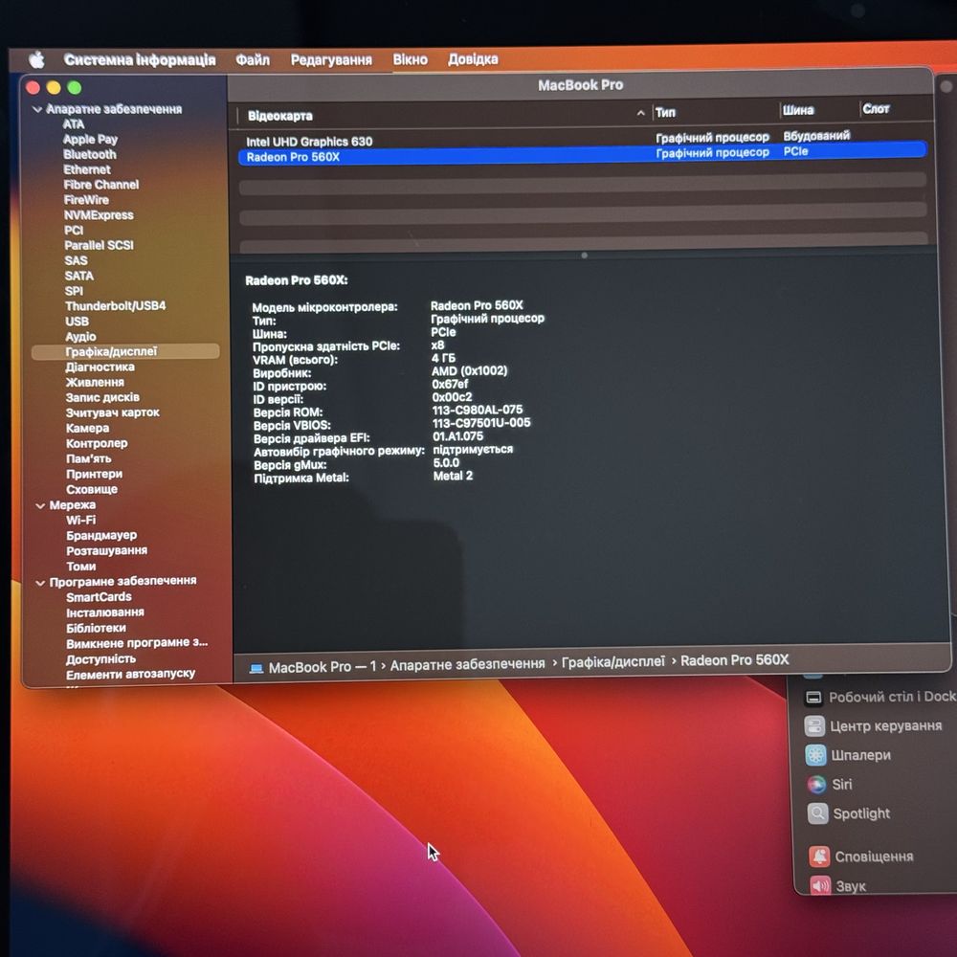Select Apple Pay in sidebar

tap(90, 139)
